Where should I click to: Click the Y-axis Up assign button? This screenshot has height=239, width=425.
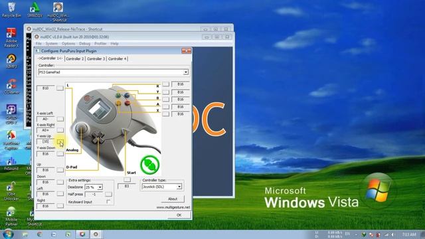(x=60, y=141)
